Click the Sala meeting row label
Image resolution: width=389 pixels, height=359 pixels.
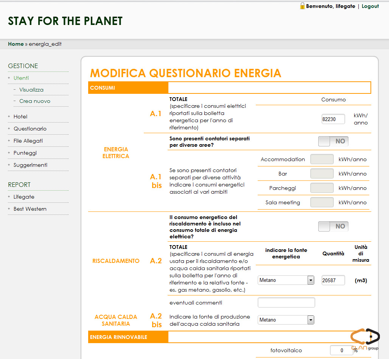[283, 202]
